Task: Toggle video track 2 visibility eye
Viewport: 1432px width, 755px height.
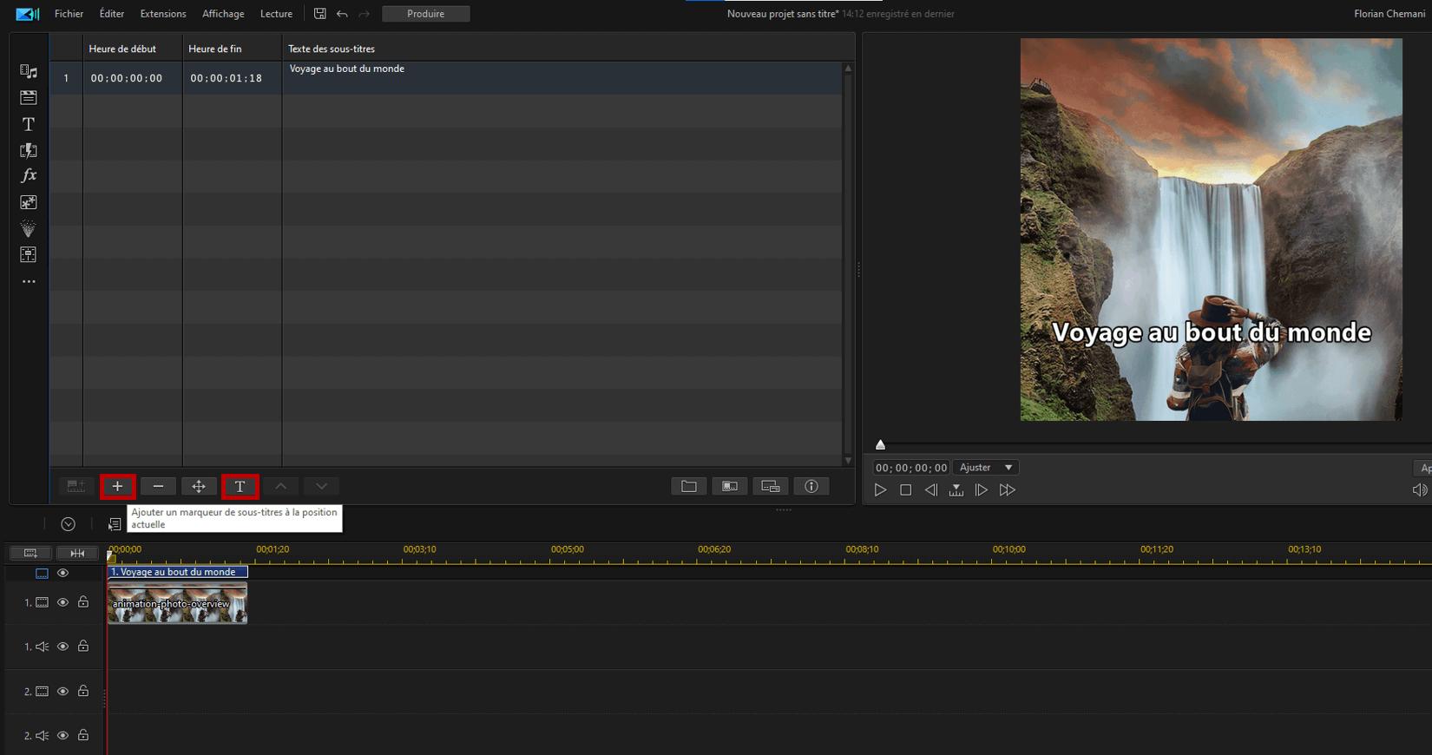Action: [x=62, y=692]
